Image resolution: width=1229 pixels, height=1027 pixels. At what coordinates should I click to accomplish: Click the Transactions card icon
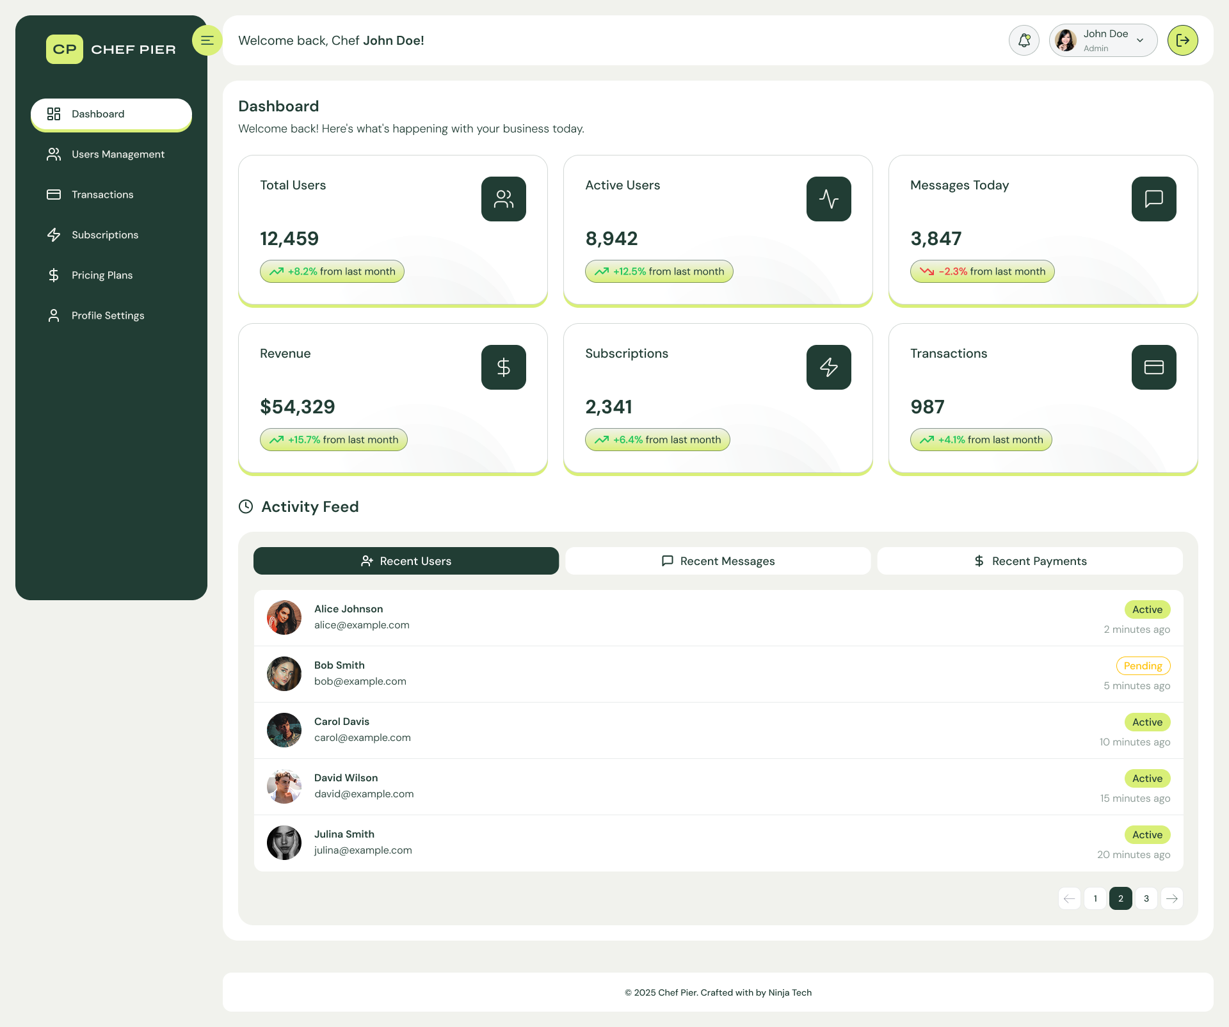(x=1153, y=367)
